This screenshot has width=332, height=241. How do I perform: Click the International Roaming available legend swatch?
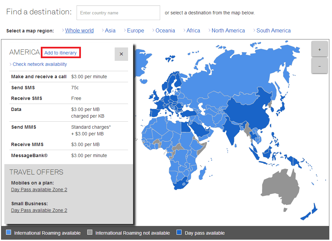9,233
